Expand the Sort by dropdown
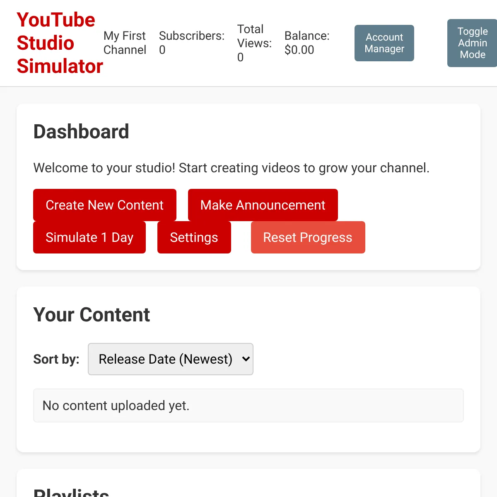Screen dimensions: 497x497 tap(171, 359)
